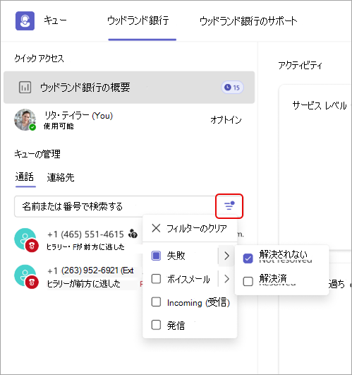Click the Queues app headset icon
This screenshot has height=375, width=352.
tap(25, 20)
